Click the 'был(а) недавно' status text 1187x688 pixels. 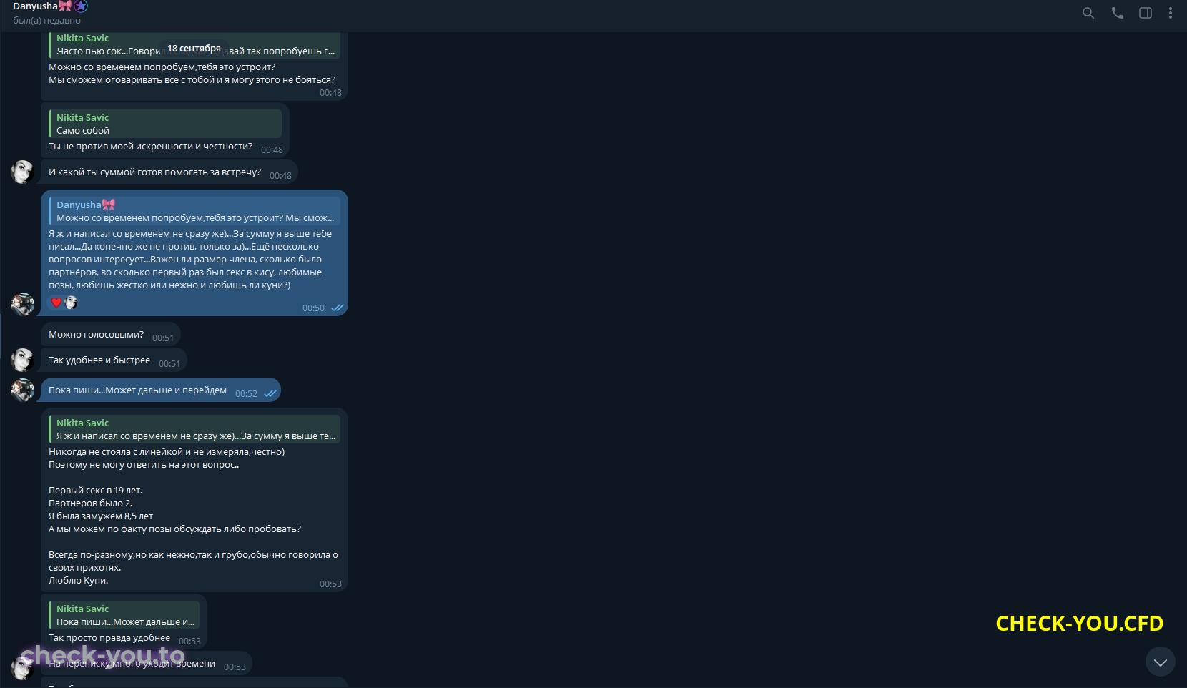click(46, 21)
